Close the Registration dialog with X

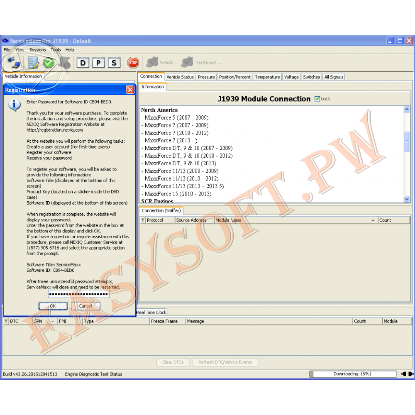point(130,90)
